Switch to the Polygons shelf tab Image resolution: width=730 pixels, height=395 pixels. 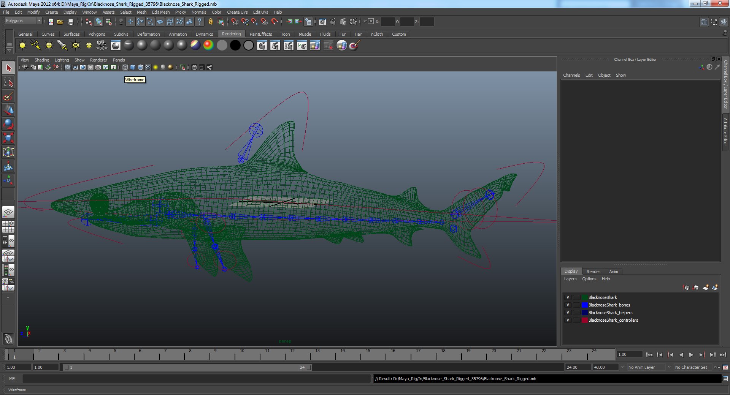pos(97,34)
